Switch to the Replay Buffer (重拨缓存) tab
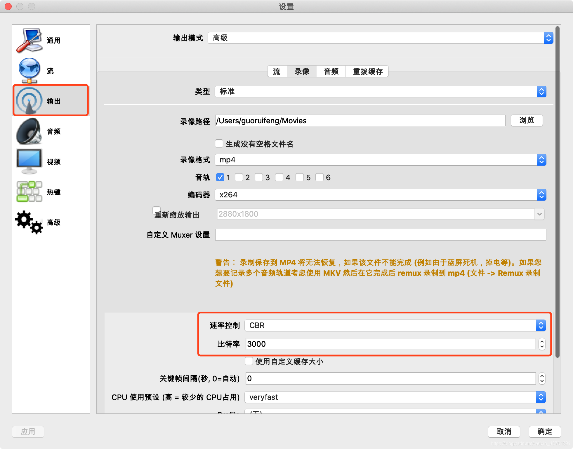This screenshot has height=449, width=573. pyautogui.click(x=367, y=71)
